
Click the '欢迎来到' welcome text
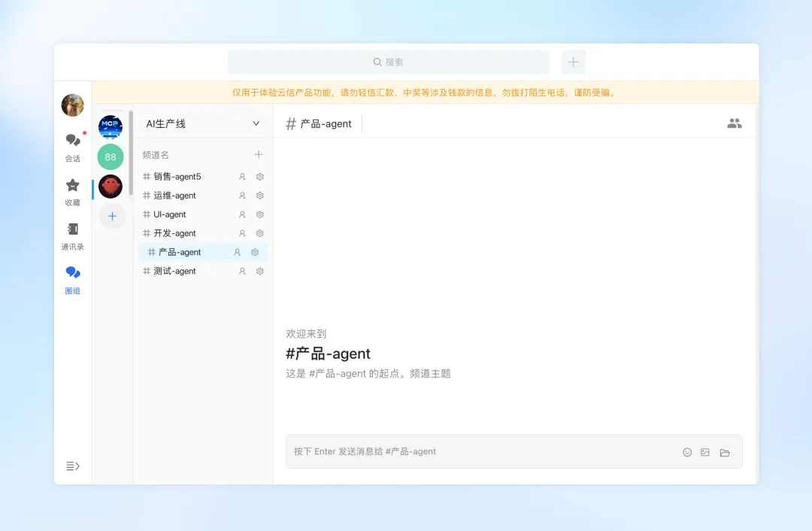click(x=306, y=334)
